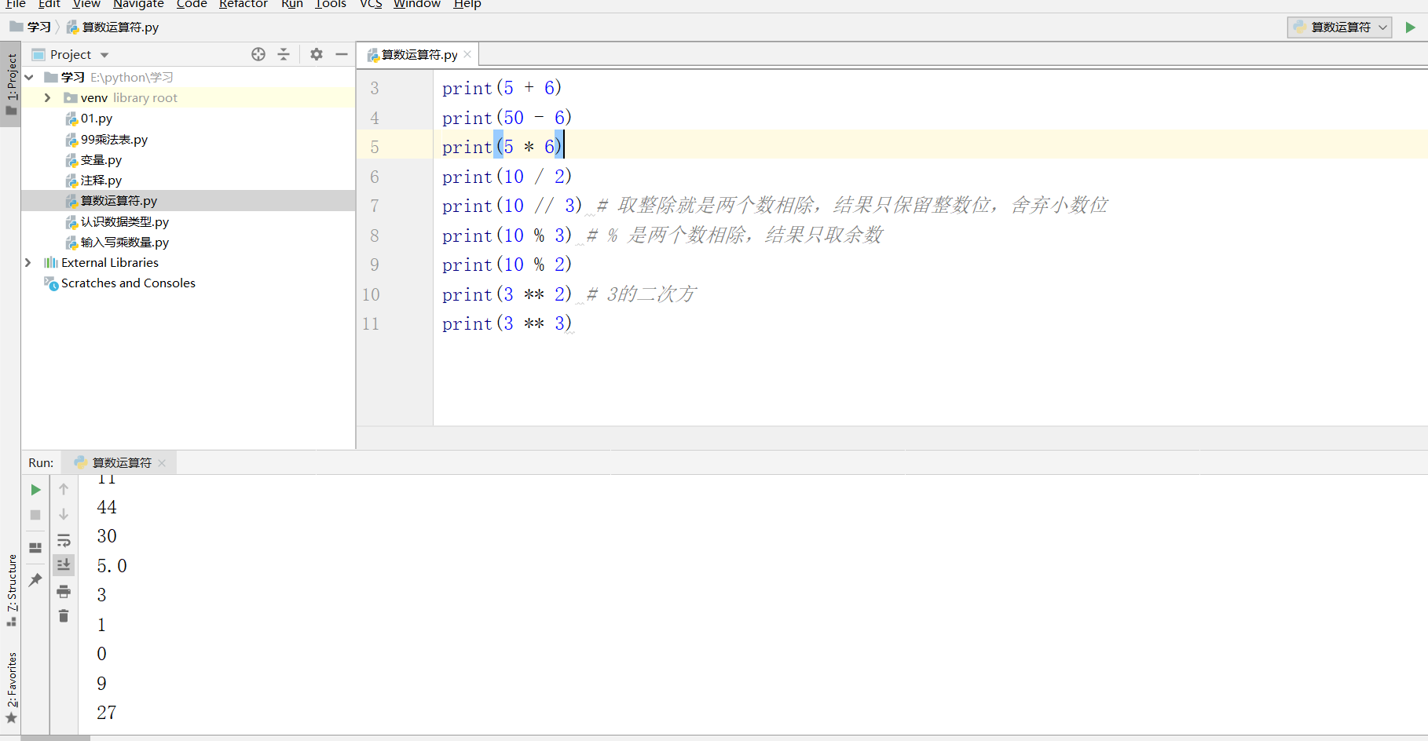Open the Project view dropdown arrow

click(104, 55)
